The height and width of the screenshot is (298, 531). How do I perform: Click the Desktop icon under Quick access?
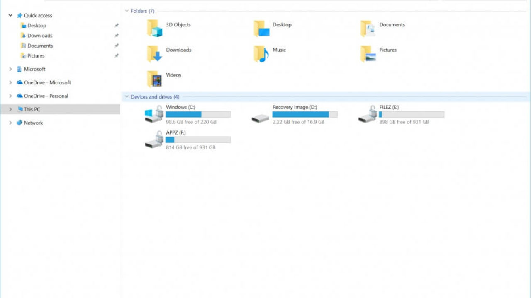(x=24, y=26)
